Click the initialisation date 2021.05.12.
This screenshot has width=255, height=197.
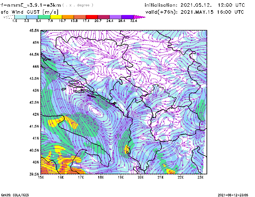[x=196, y=5]
